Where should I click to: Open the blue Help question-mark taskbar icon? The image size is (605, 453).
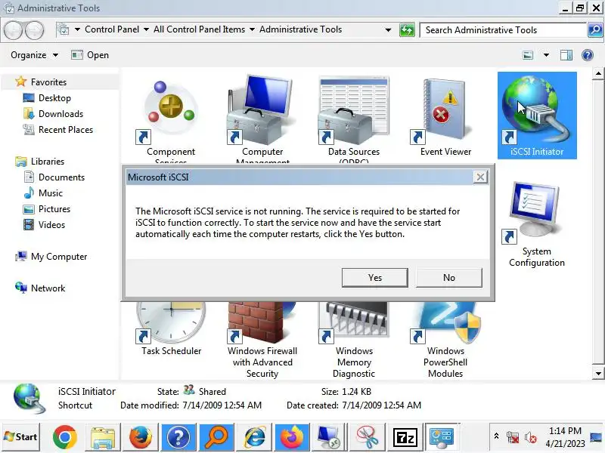(x=178, y=437)
